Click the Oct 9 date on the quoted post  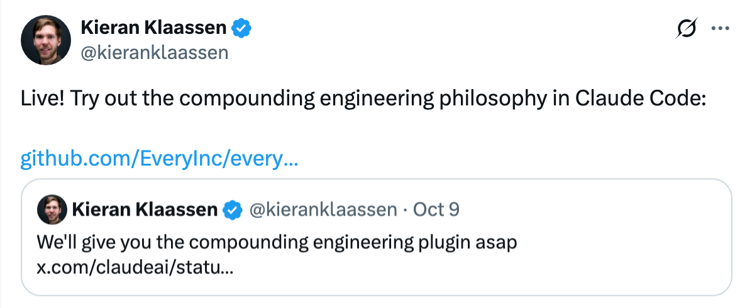pyautogui.click(x=436, y=210)
